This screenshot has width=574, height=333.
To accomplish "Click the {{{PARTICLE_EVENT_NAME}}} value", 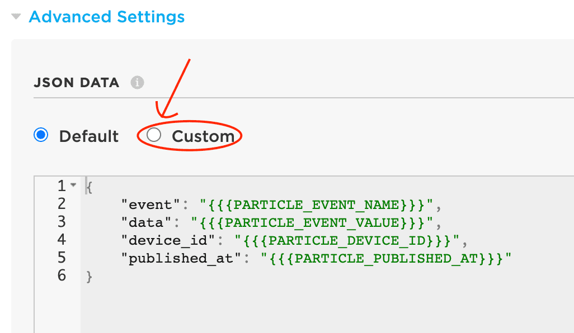I will point(317,204).
